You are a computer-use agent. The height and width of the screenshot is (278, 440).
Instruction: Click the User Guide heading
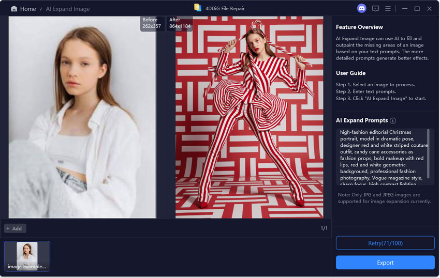(350, 73)
